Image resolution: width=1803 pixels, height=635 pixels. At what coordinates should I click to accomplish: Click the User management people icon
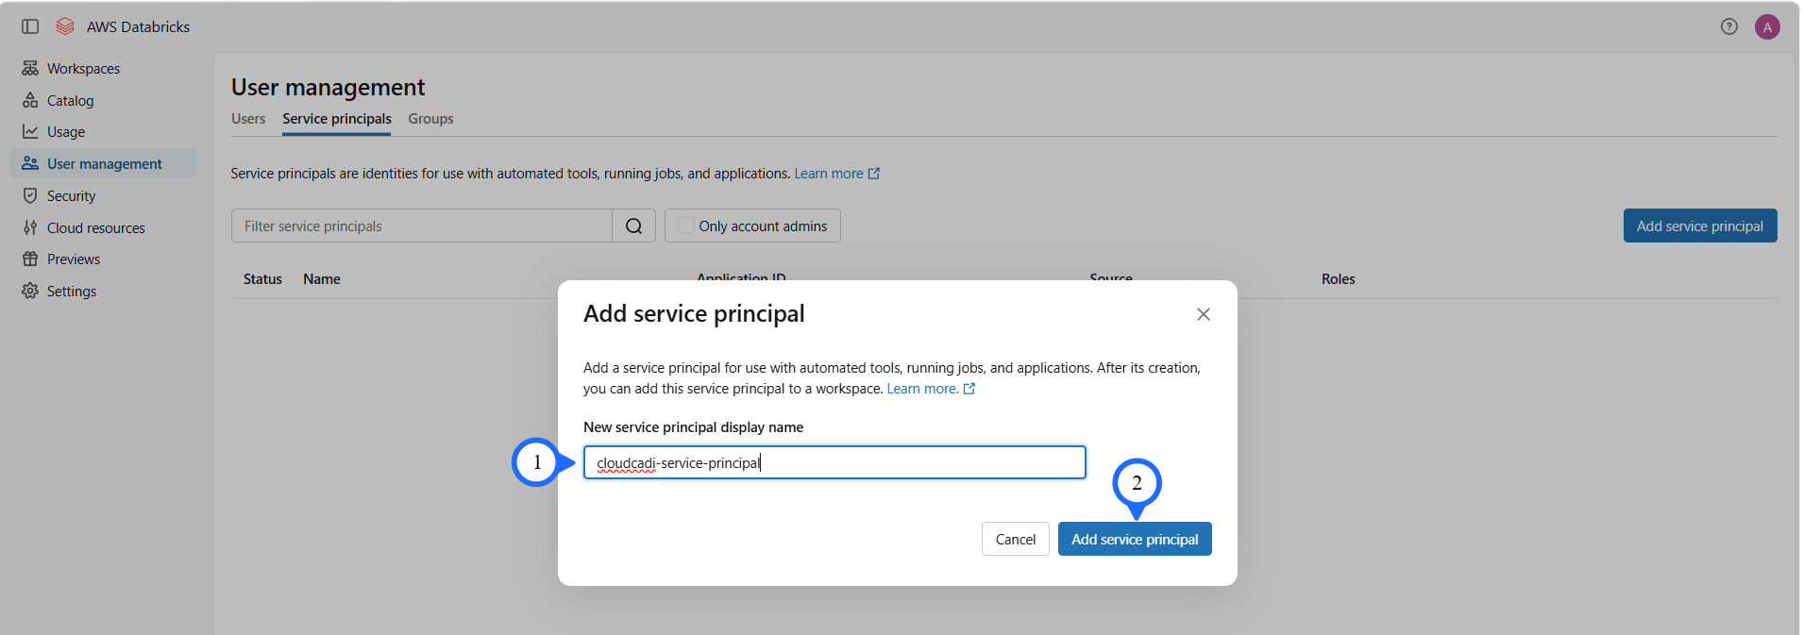click(30, 163)
